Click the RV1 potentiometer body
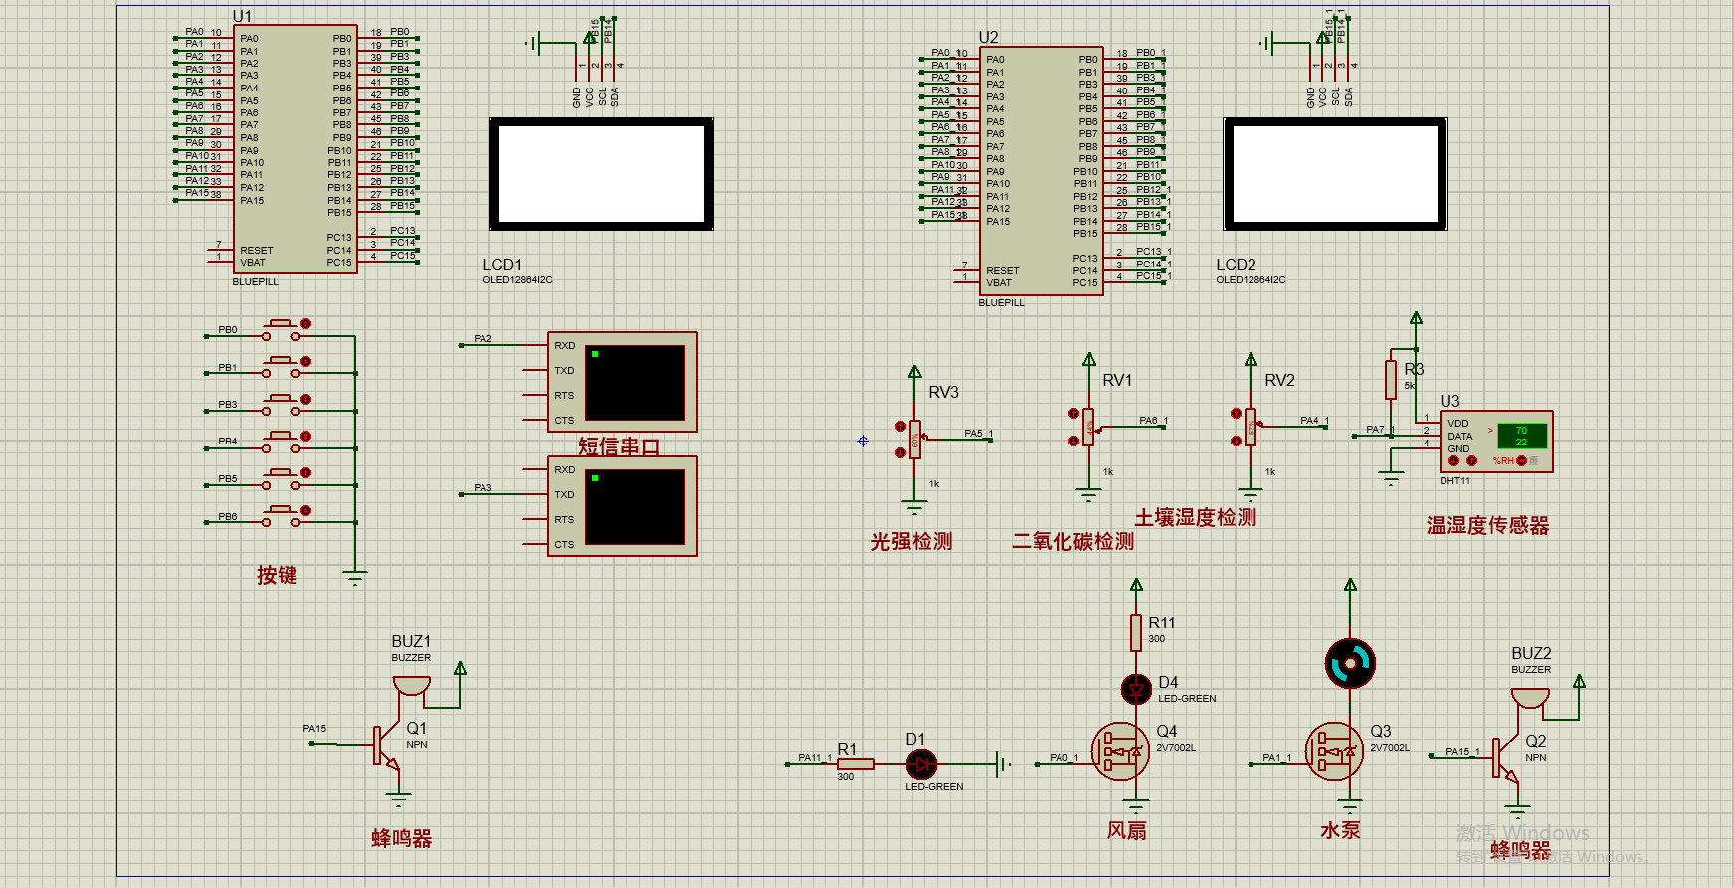Image resolution: width=1734 pixels, height=888 pixels. (1089, 428)
